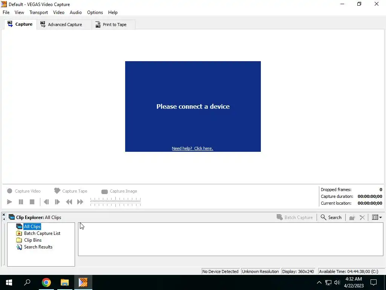Step forward one frame
The height and width of the screenshot is (290, 386).
point(57,202)
